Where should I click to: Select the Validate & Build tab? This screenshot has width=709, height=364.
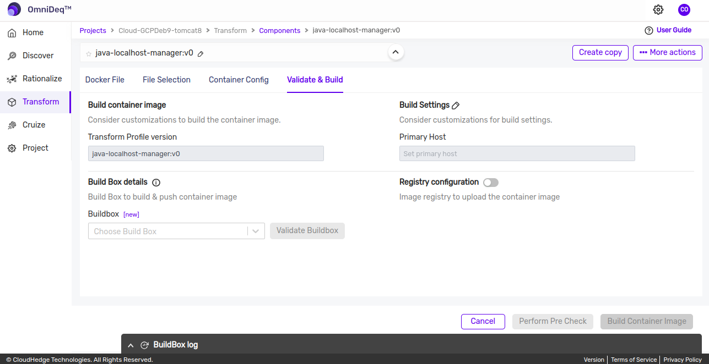click(x=315, y=80)
